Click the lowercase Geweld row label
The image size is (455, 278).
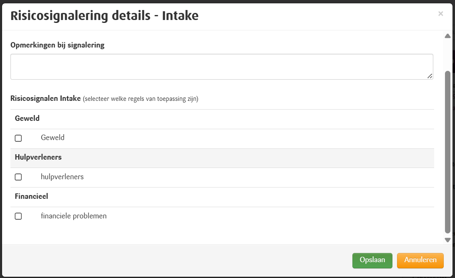(53, 138)
